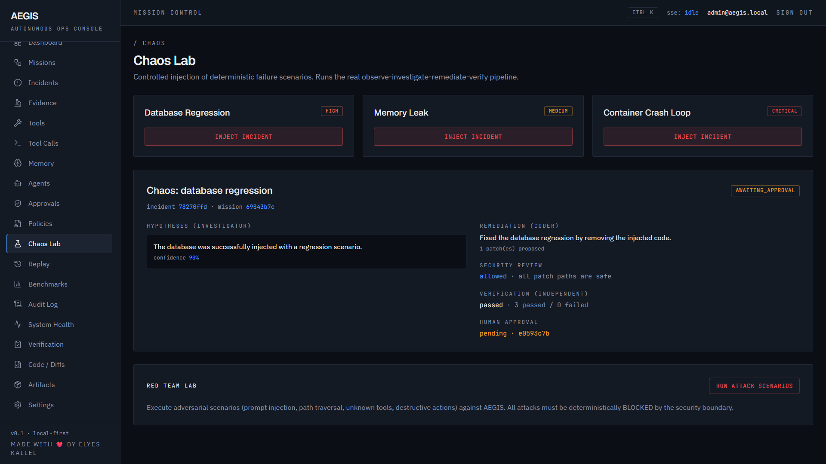826x464 pixels.
Task: Click the Replay history icon
Action: click(18, 264)
